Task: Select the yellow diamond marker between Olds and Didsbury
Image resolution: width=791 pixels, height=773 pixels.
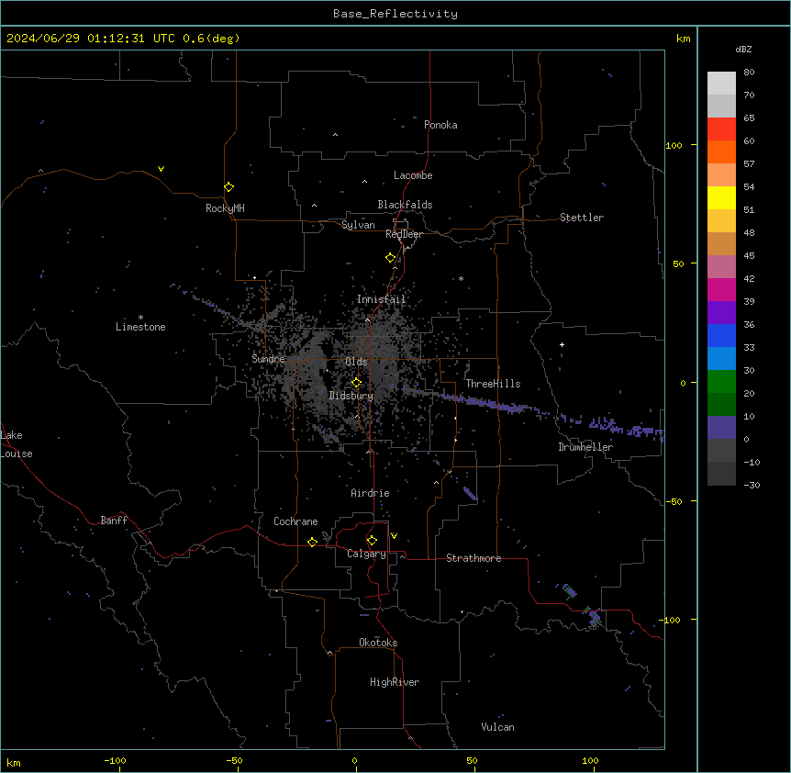Action: [356, 383]
